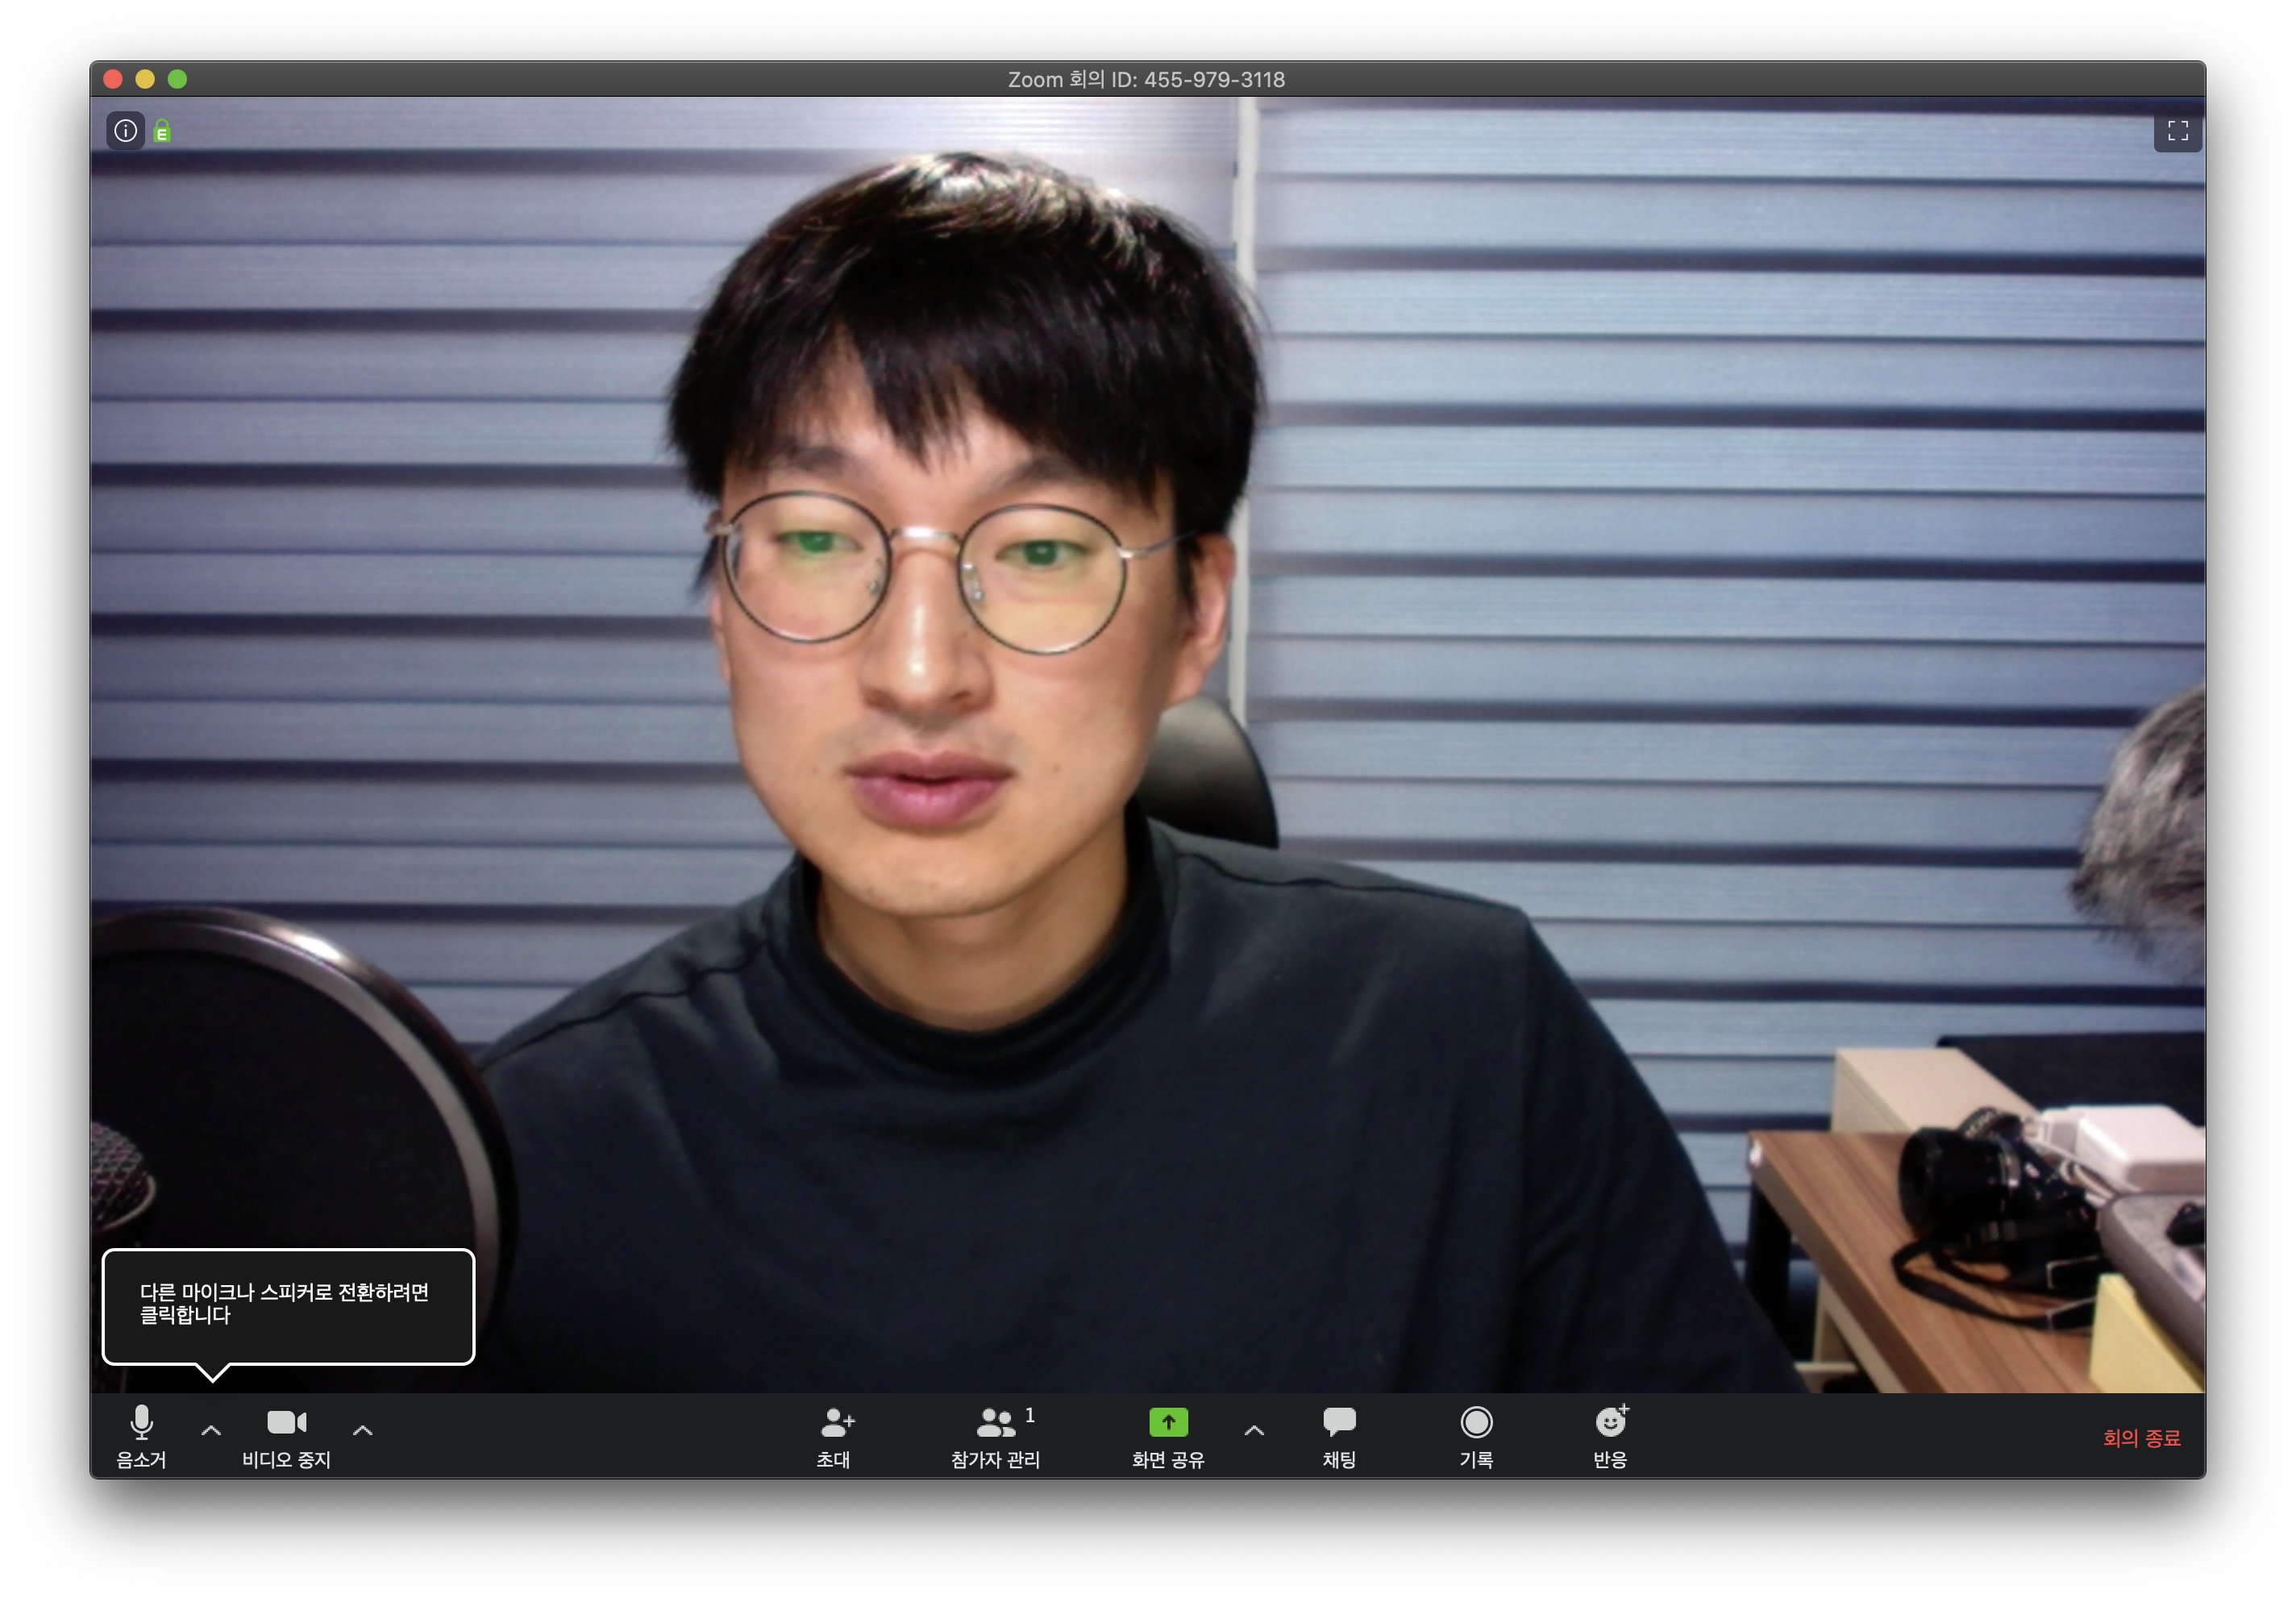Click the Zoom meeting ID title bar

(1146, 79)
